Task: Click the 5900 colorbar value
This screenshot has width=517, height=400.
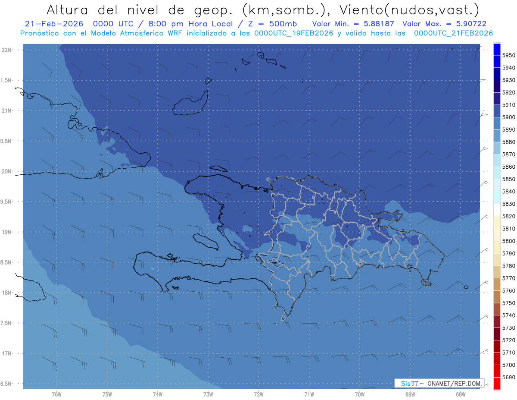Action: (x=508, y=117)
